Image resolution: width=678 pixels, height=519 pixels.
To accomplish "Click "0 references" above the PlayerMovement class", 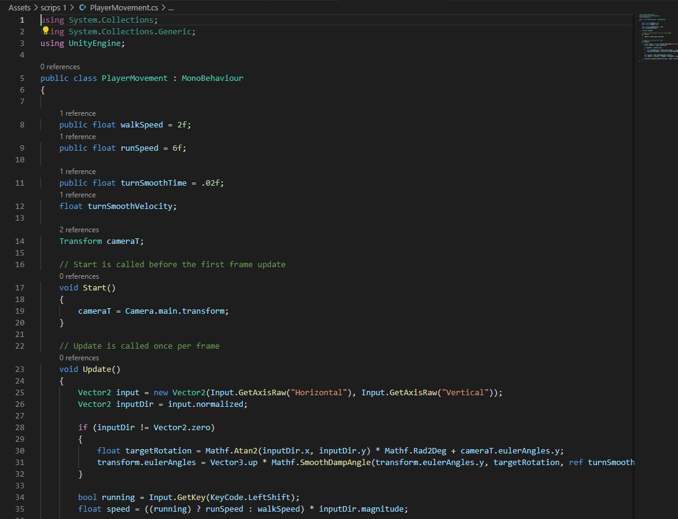I will pos(60,66).
